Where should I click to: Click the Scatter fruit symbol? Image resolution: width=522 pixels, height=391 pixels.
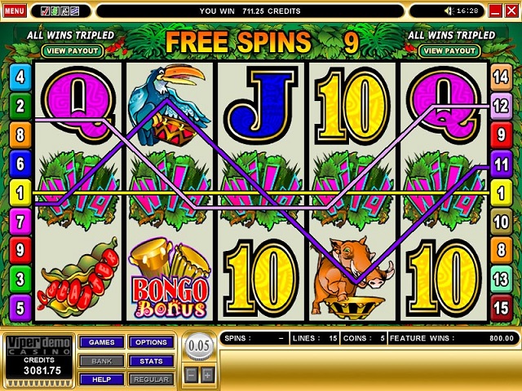pyautogui.click(x=78, y=275)
